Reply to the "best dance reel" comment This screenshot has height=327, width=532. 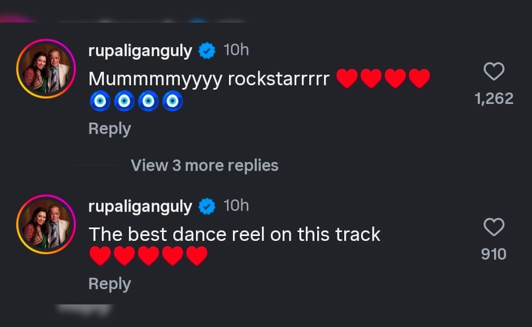click(x=110, y=284)
